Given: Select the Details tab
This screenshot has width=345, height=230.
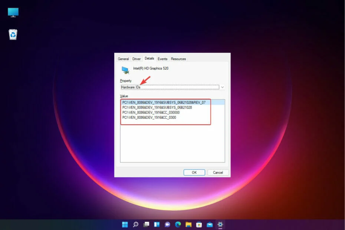Looking at the screenshot, I should pos(149,58).
